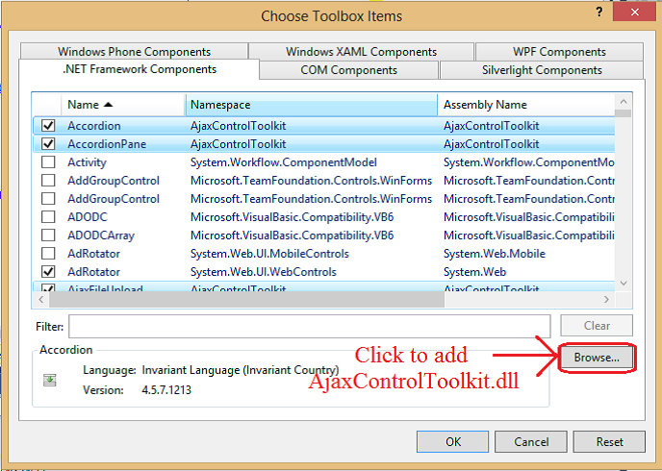Check the second AddGroupControl checkbox

(48, 199)
